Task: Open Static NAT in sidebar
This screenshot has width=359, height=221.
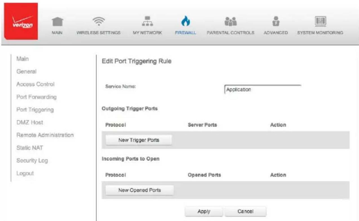Action: click(30, 148)
